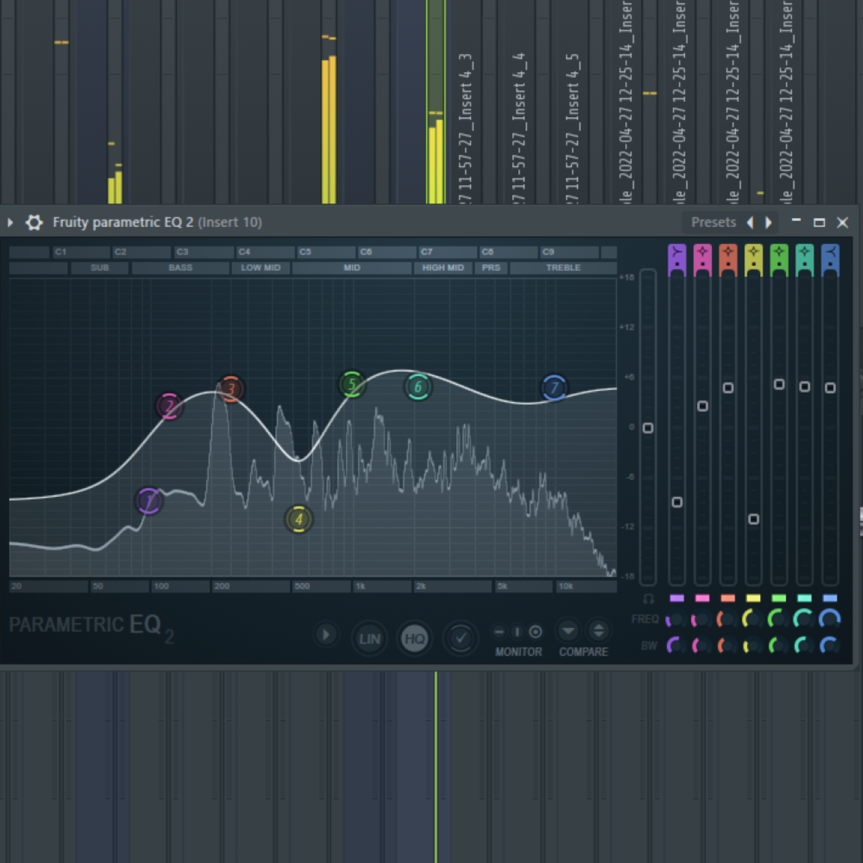Click the purple band 1 filter type icon
The height and width of the screenshot is (863, 863).
point(677,252)
